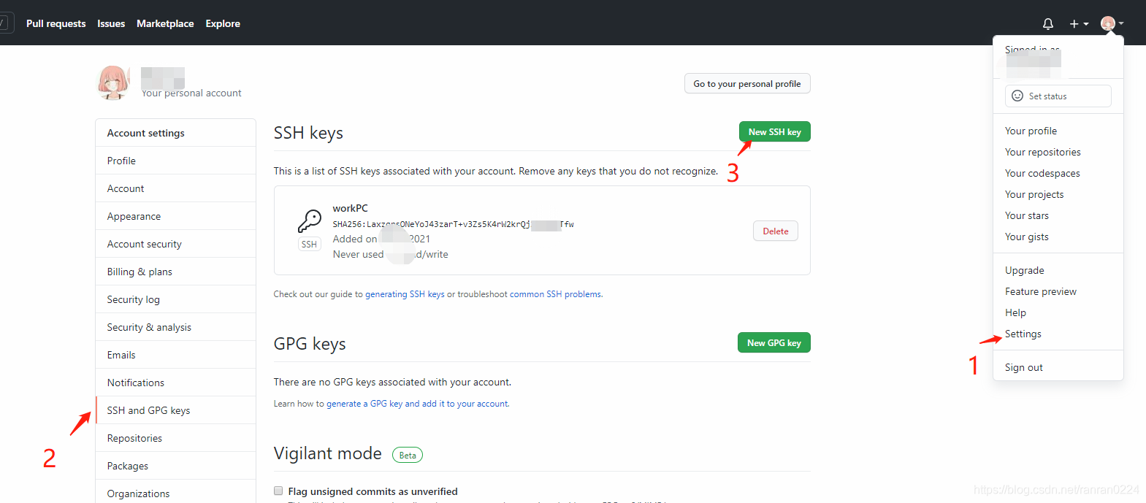Choose Sign out from user menu

coord(1058,367)
